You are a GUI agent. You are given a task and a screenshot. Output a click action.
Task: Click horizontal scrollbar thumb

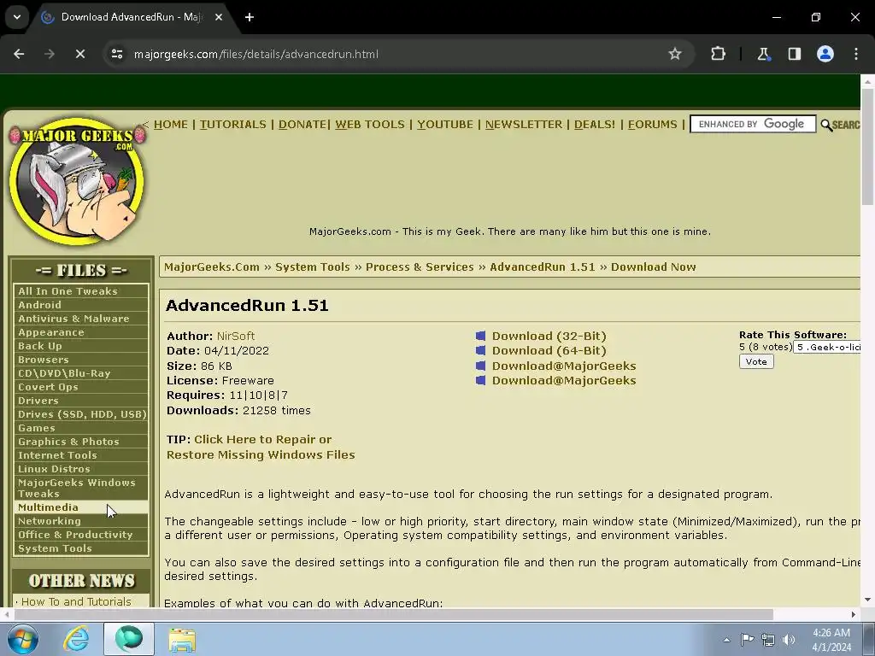(393, 614)
